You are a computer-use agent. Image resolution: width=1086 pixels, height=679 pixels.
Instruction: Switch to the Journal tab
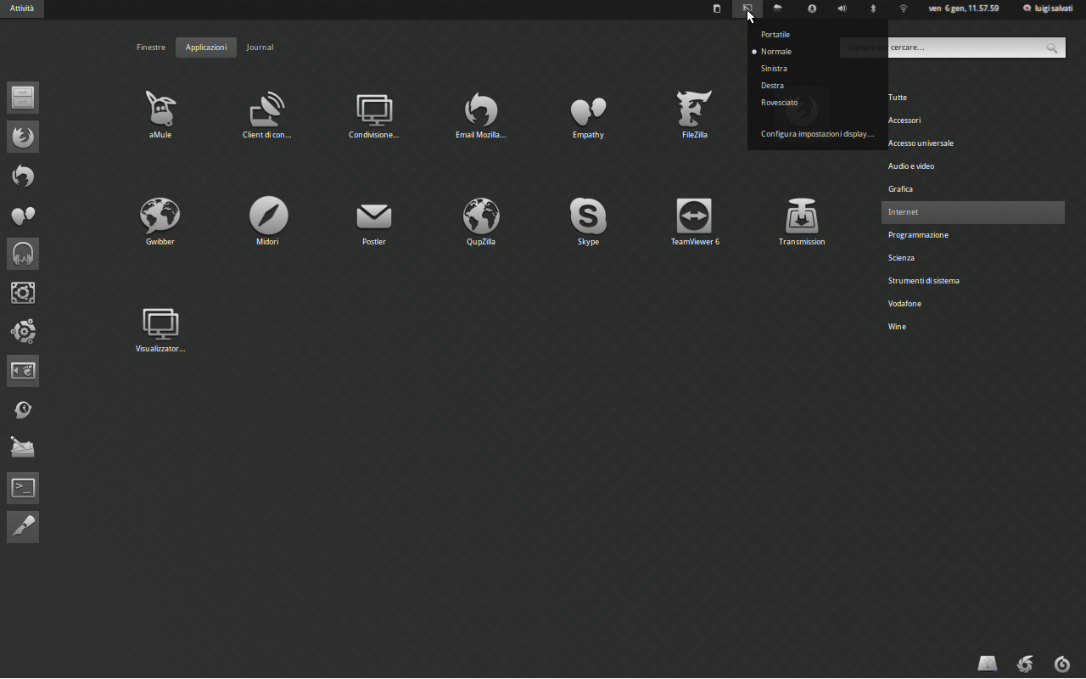click(260, 48)
